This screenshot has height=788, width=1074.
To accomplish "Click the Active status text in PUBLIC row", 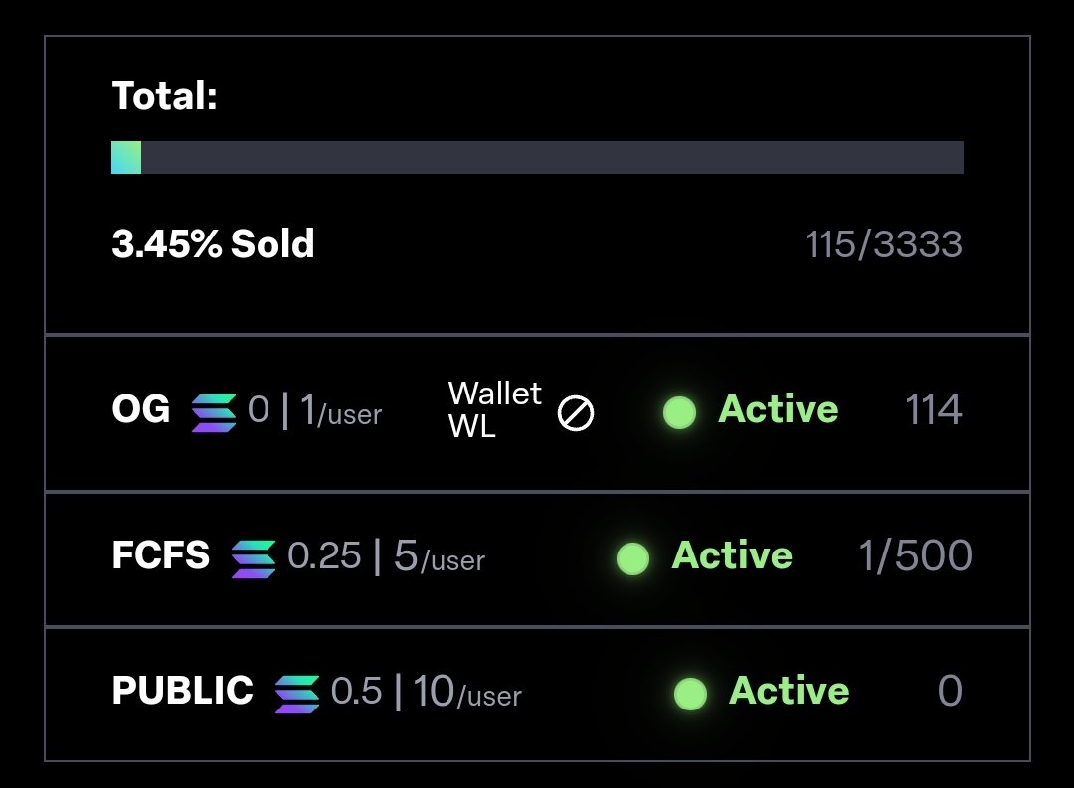I will coord(790,691).
